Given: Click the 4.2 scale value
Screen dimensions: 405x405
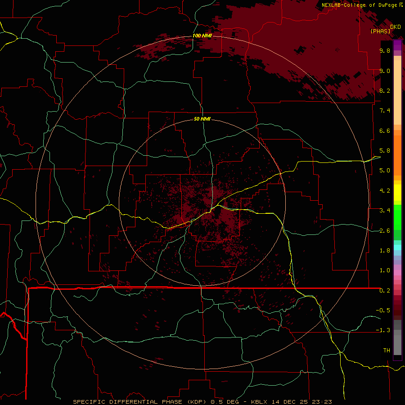Looking at the screenshot, I should [385, 191].
